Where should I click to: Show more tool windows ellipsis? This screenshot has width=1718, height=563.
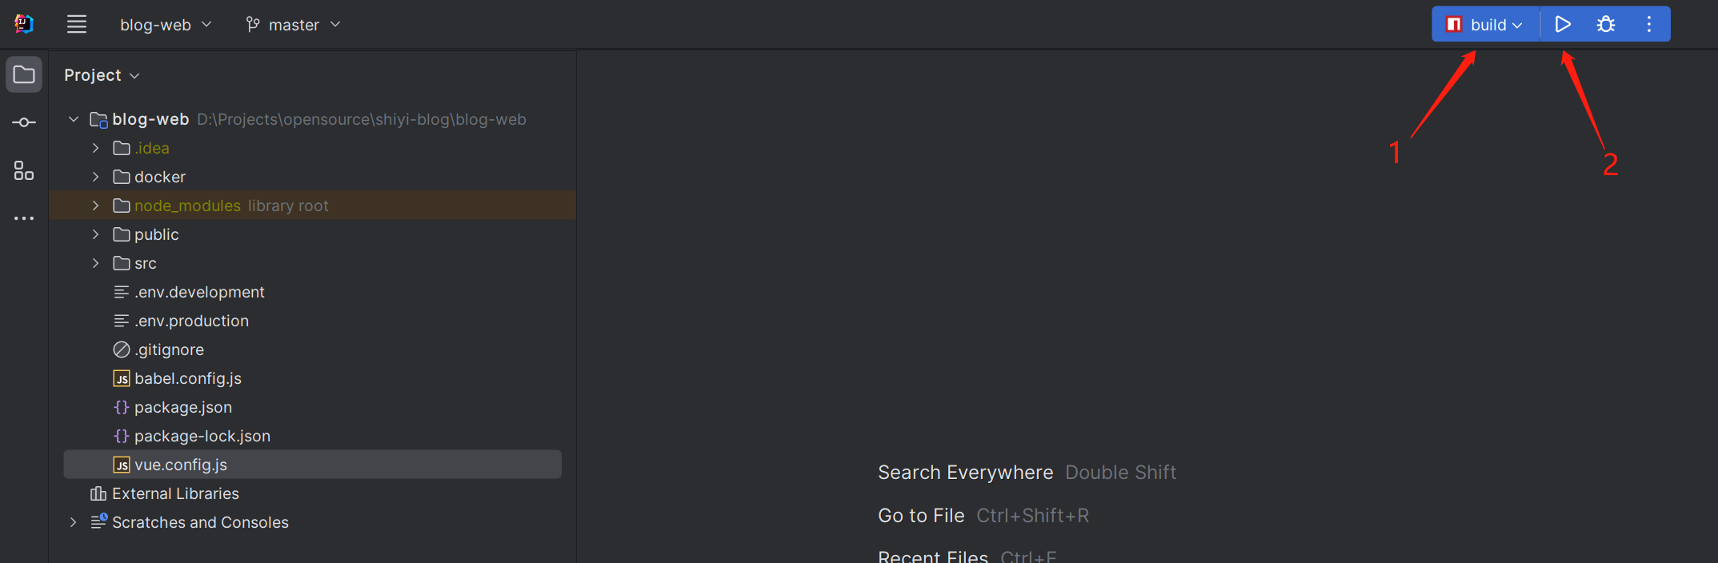[24, 218]
